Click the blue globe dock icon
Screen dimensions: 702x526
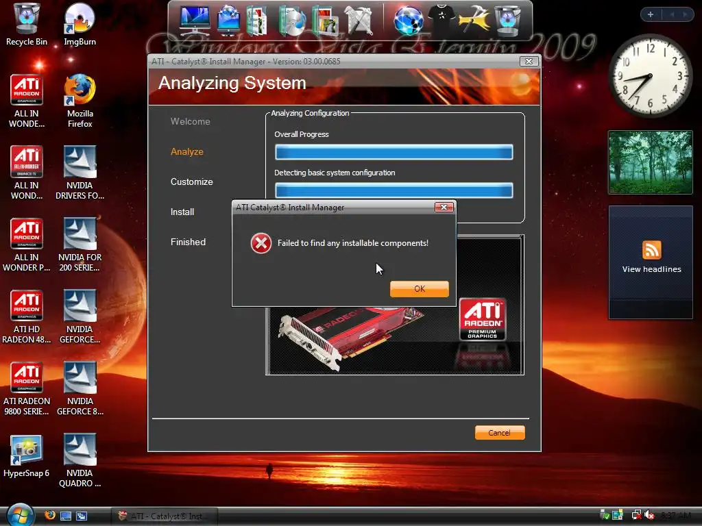coord(409,21)
